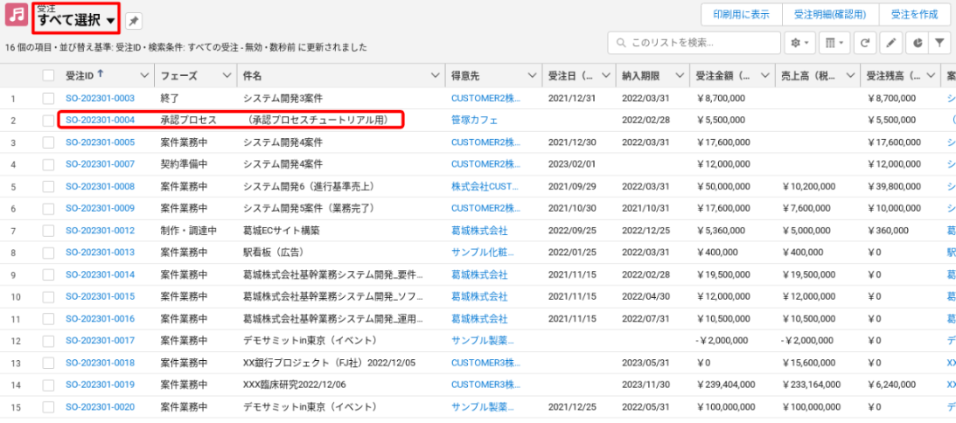The width and height of the screenshot is (956, 423).
Task: Click 印刷用に表示 button
Action: [x=742, y=15]
